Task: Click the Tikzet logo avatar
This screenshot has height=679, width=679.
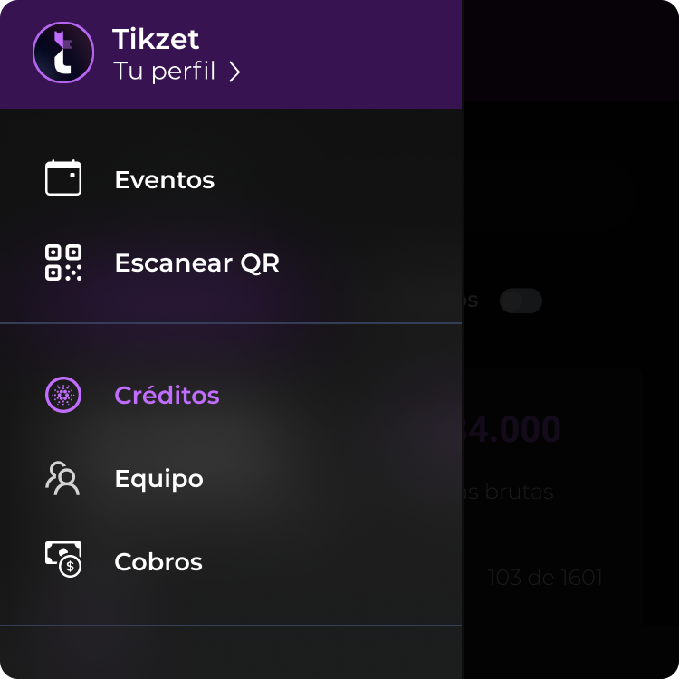Action: (x=63, y=53)
